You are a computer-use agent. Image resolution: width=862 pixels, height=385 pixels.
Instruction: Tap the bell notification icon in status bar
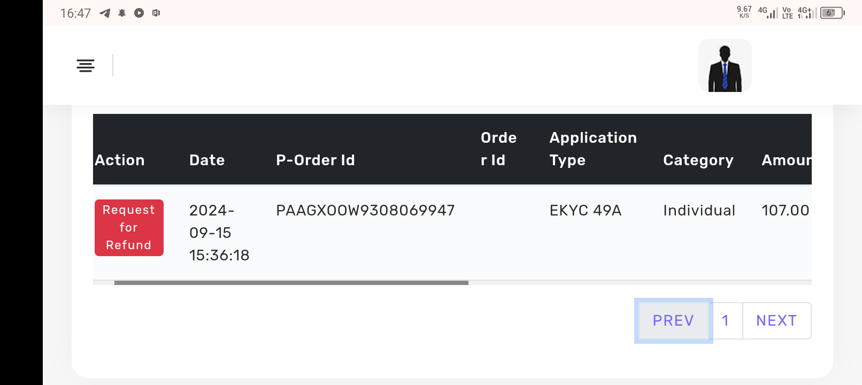[x=122, y=13]
